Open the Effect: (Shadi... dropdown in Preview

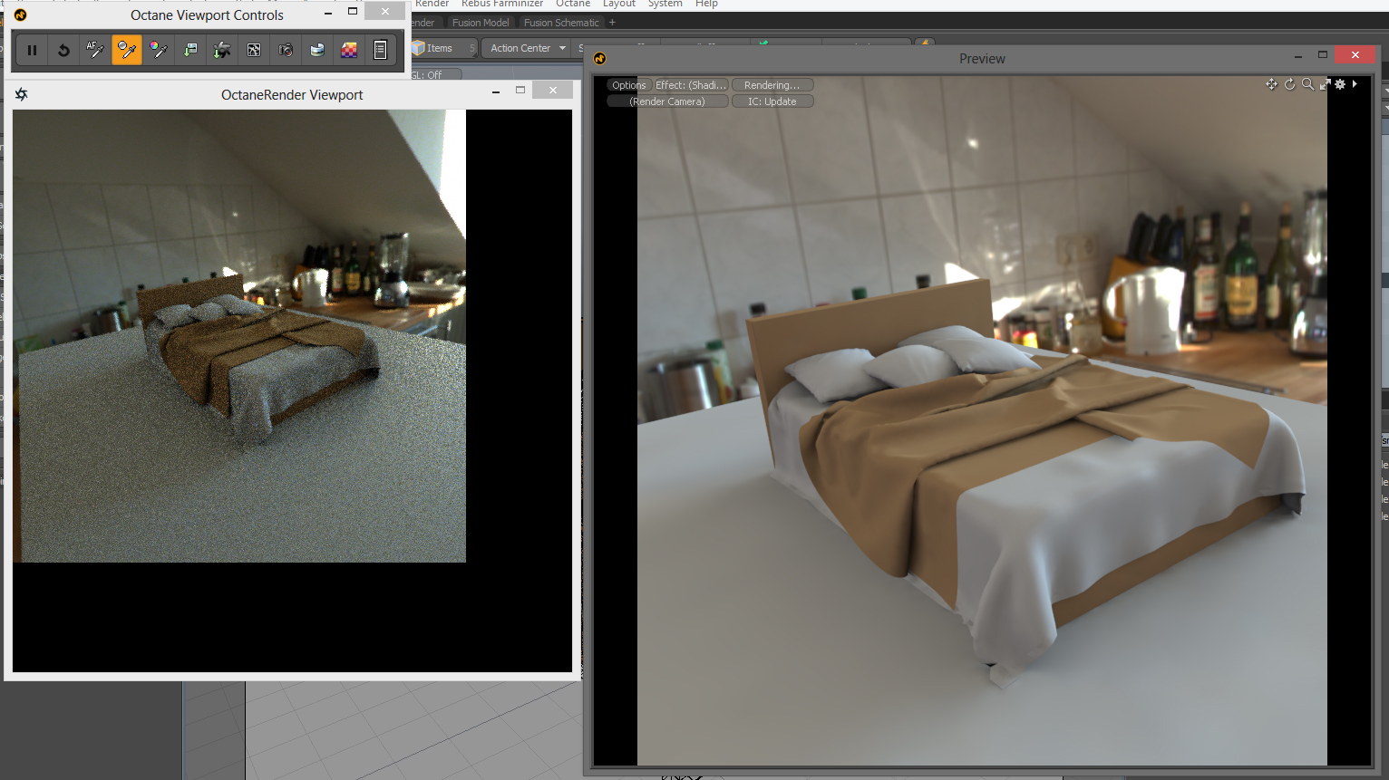(x=691, y=85)
